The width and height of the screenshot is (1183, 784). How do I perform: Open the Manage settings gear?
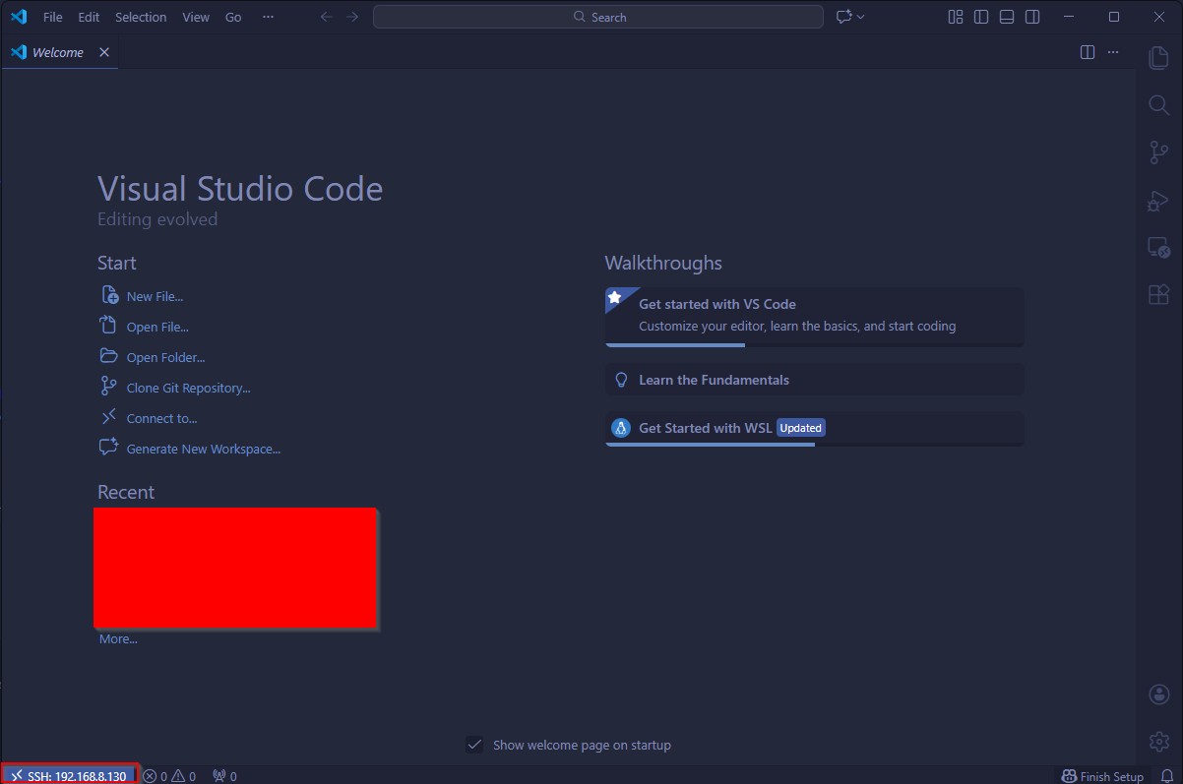coord(1158,741)
